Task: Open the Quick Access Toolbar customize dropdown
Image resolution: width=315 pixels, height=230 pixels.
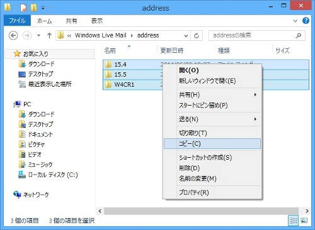Action: (43, 8)
